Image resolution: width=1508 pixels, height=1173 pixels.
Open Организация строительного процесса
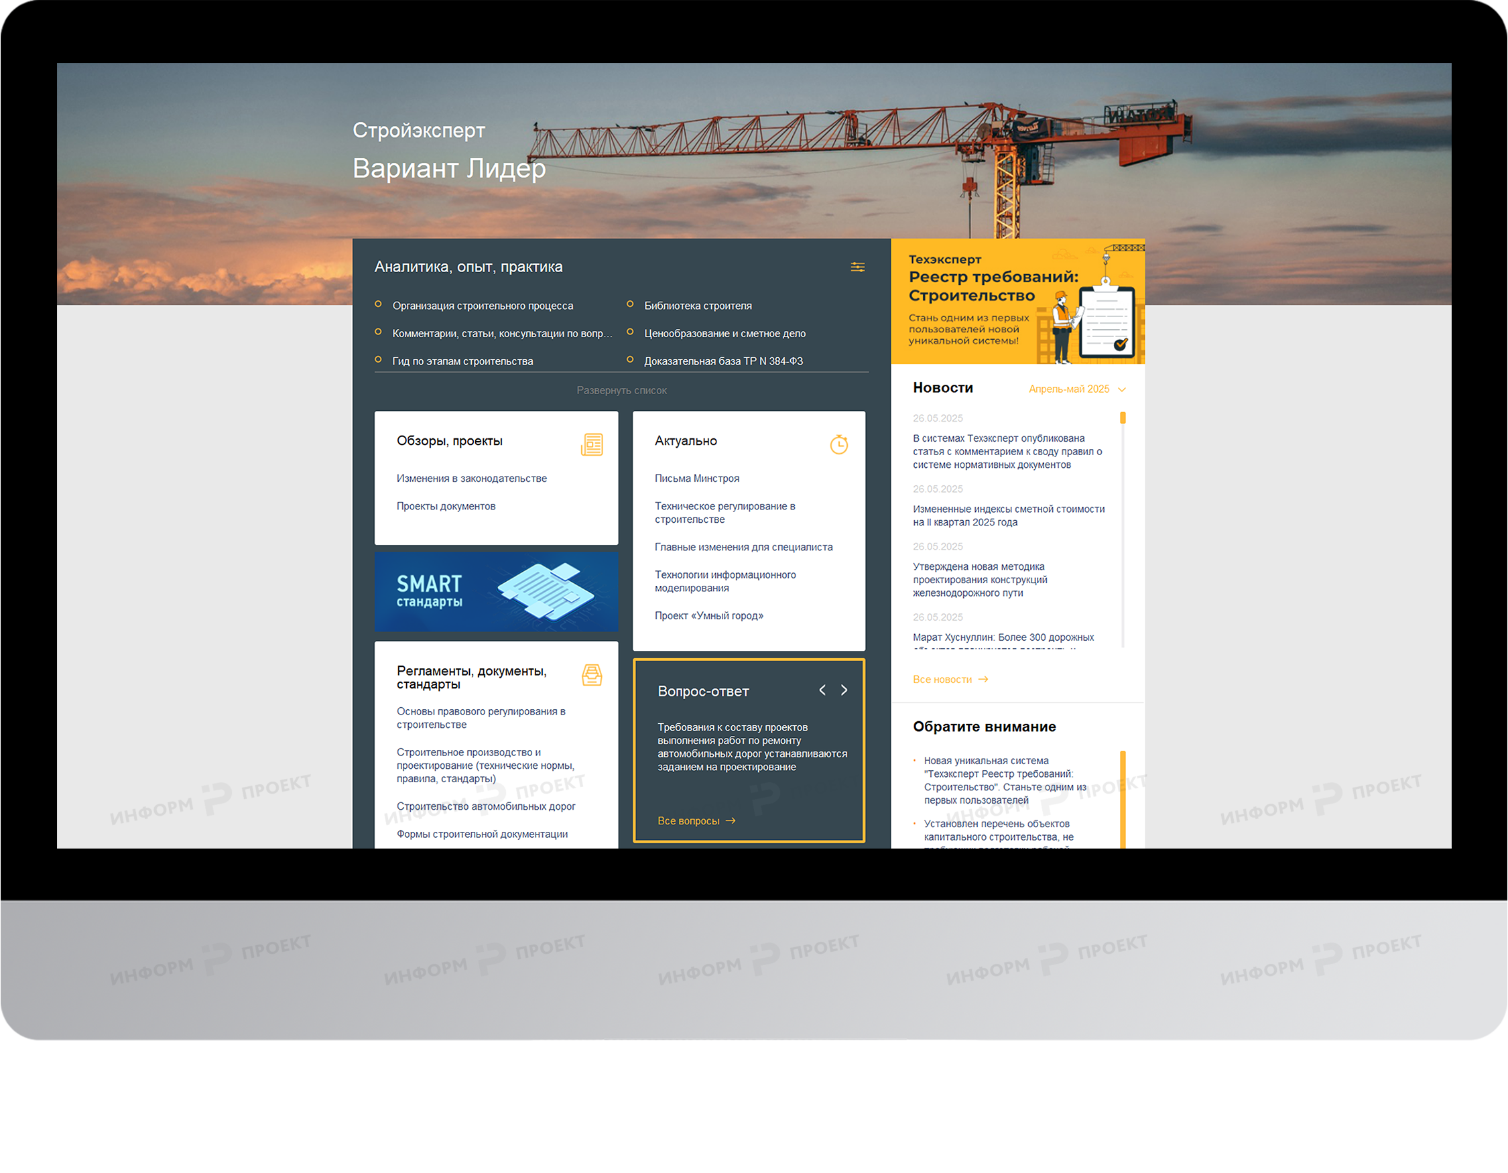click(483, 306)
